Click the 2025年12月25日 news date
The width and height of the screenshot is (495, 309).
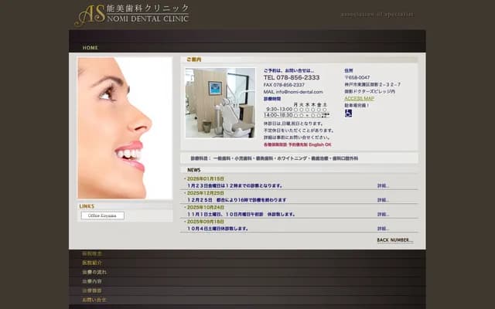[205, 193]
